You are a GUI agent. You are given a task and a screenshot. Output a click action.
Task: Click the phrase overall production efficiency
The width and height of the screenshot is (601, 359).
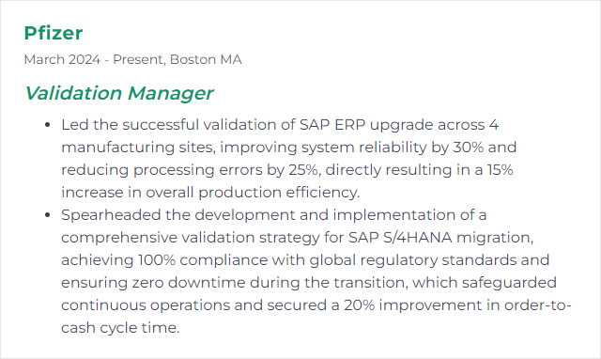pyautogui.click(x=253, y=193)
